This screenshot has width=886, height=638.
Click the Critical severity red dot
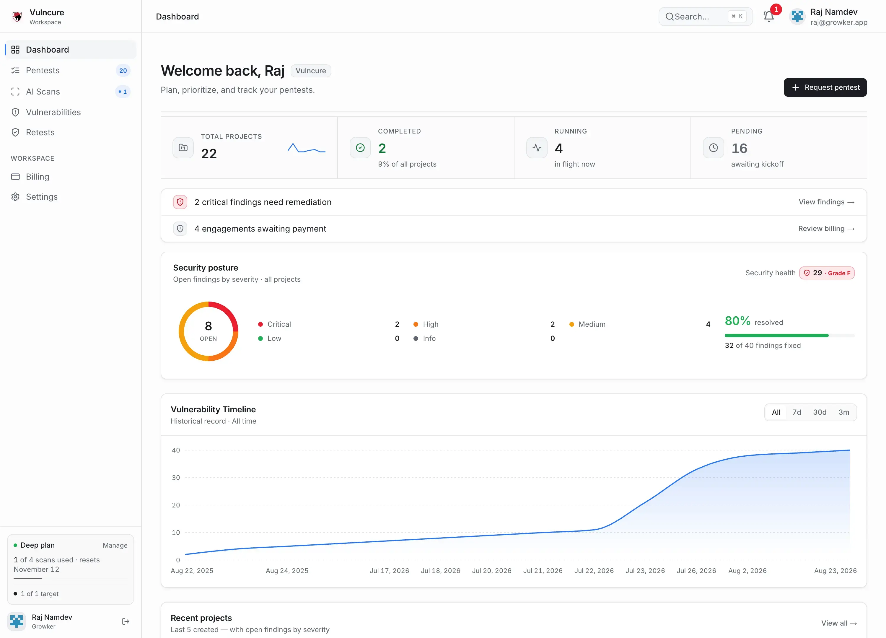(x=260, y=324)
